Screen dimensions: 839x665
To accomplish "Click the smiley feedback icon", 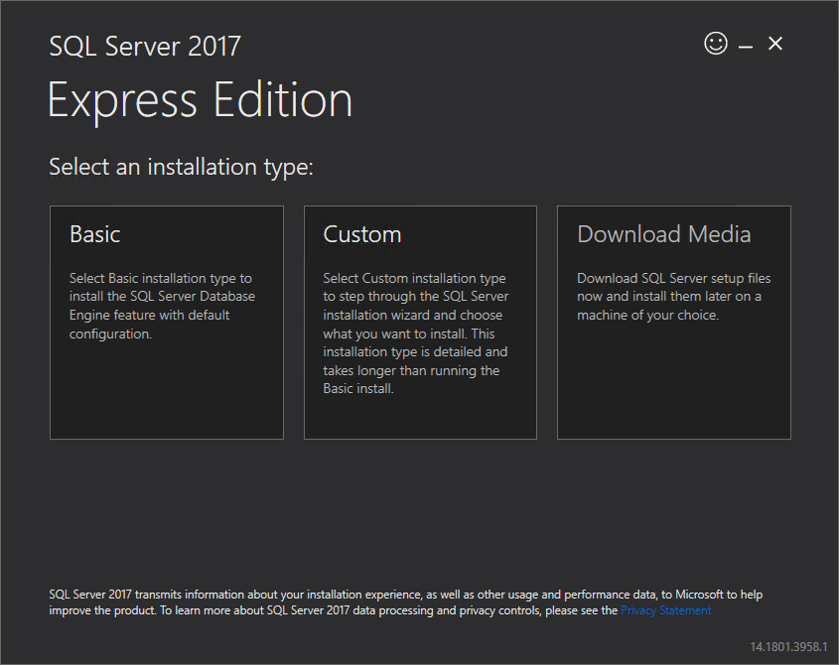I will [x=716, y=44].
